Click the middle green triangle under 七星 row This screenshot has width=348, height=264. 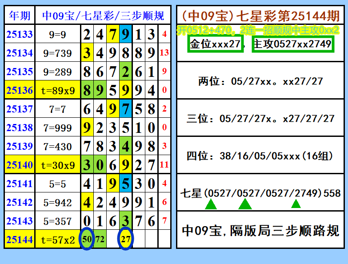tap(245, 204)
